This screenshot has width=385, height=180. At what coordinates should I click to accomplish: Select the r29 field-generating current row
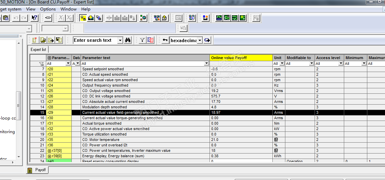tap(207, 112)
